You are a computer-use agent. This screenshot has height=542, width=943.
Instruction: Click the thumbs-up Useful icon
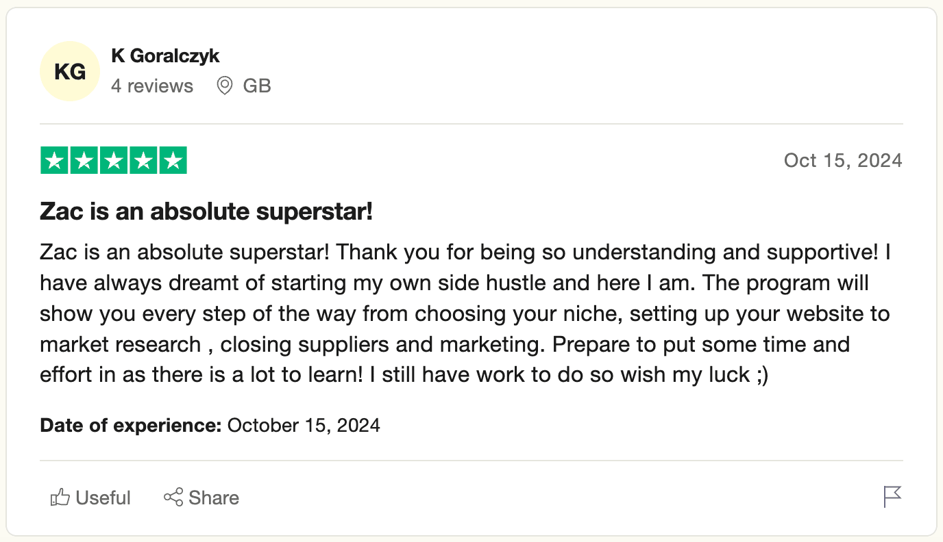click(x=60, y=498)
